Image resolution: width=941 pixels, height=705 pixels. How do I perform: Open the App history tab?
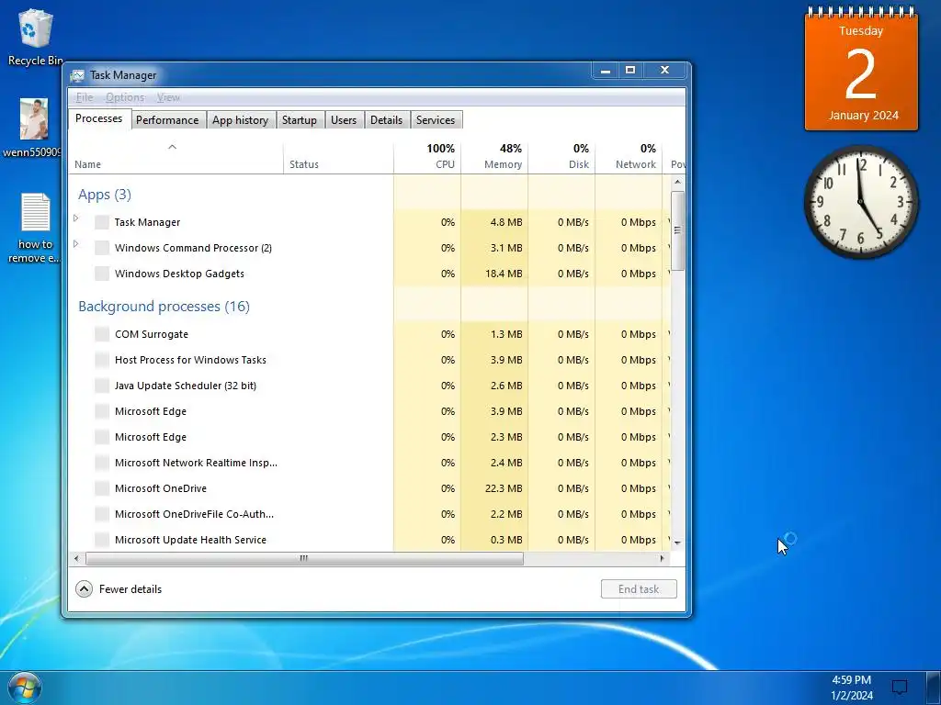click(x=240, y=120)
